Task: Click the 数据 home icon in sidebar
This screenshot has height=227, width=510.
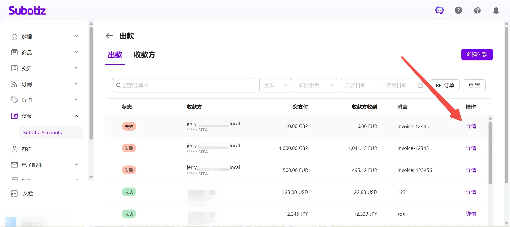Action: [x=14, y=37]
